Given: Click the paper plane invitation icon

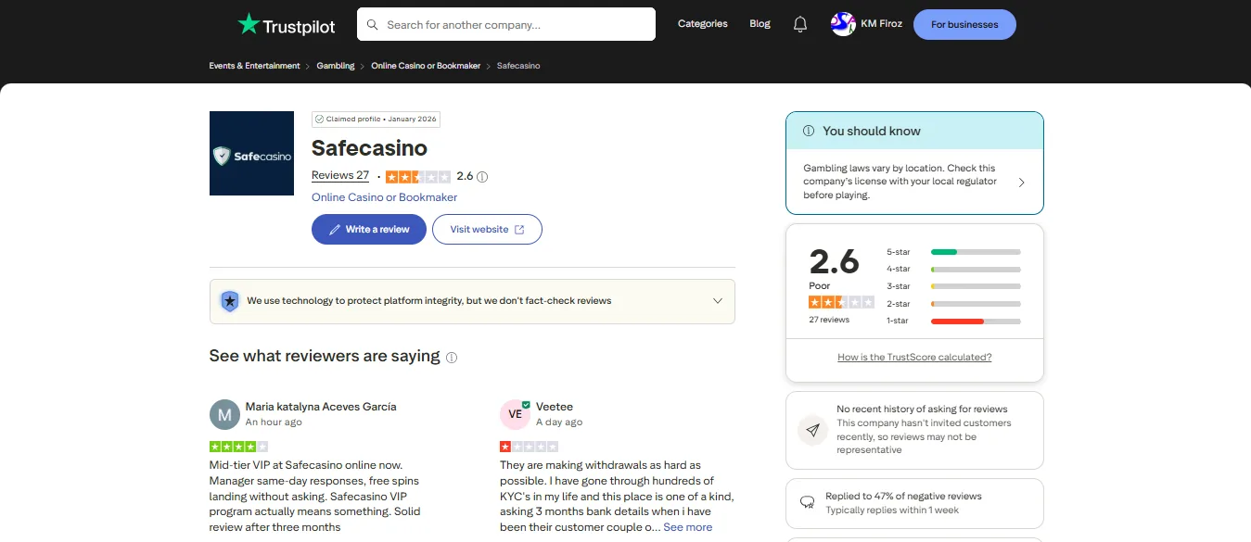Looking at the screenshot, I should pyautogui.click(x=812, y=430).
